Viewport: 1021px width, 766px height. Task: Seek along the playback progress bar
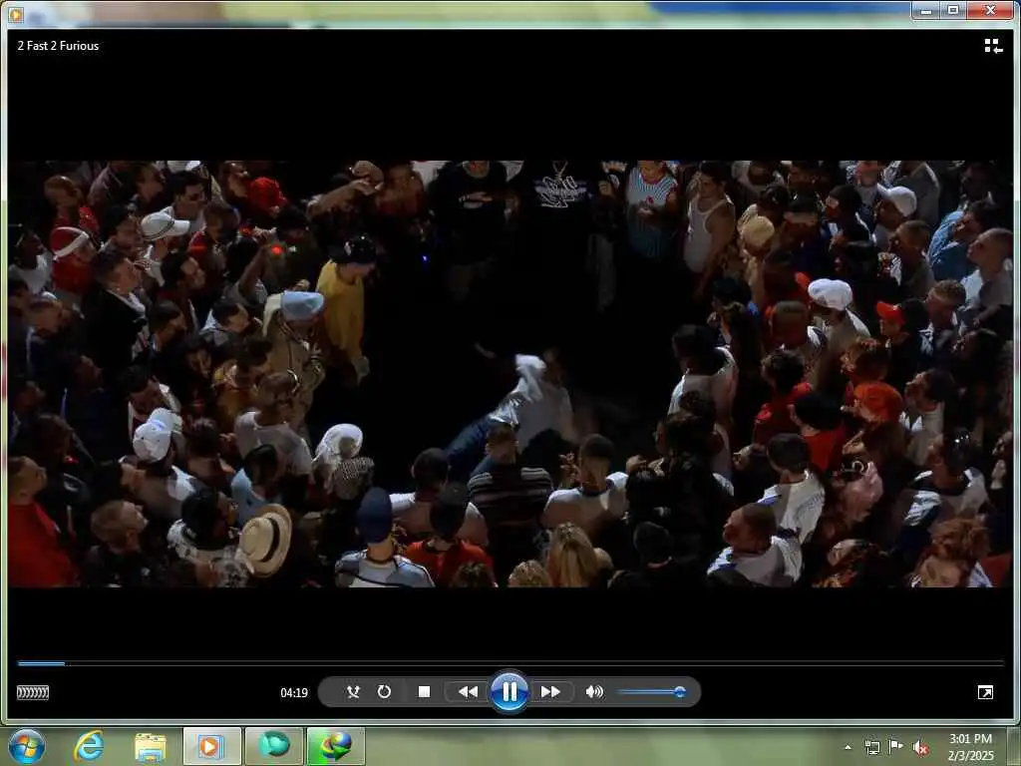(x=510, y=663)
